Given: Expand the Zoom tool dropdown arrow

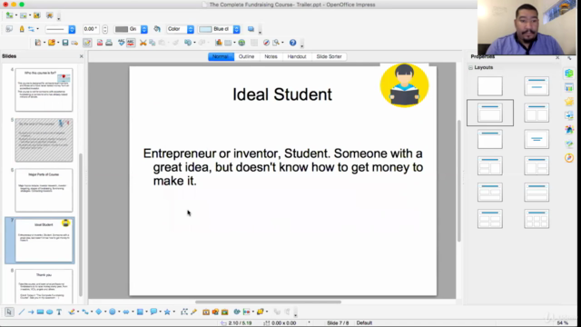Looking at the screenshot, I should tap(282, 43).
